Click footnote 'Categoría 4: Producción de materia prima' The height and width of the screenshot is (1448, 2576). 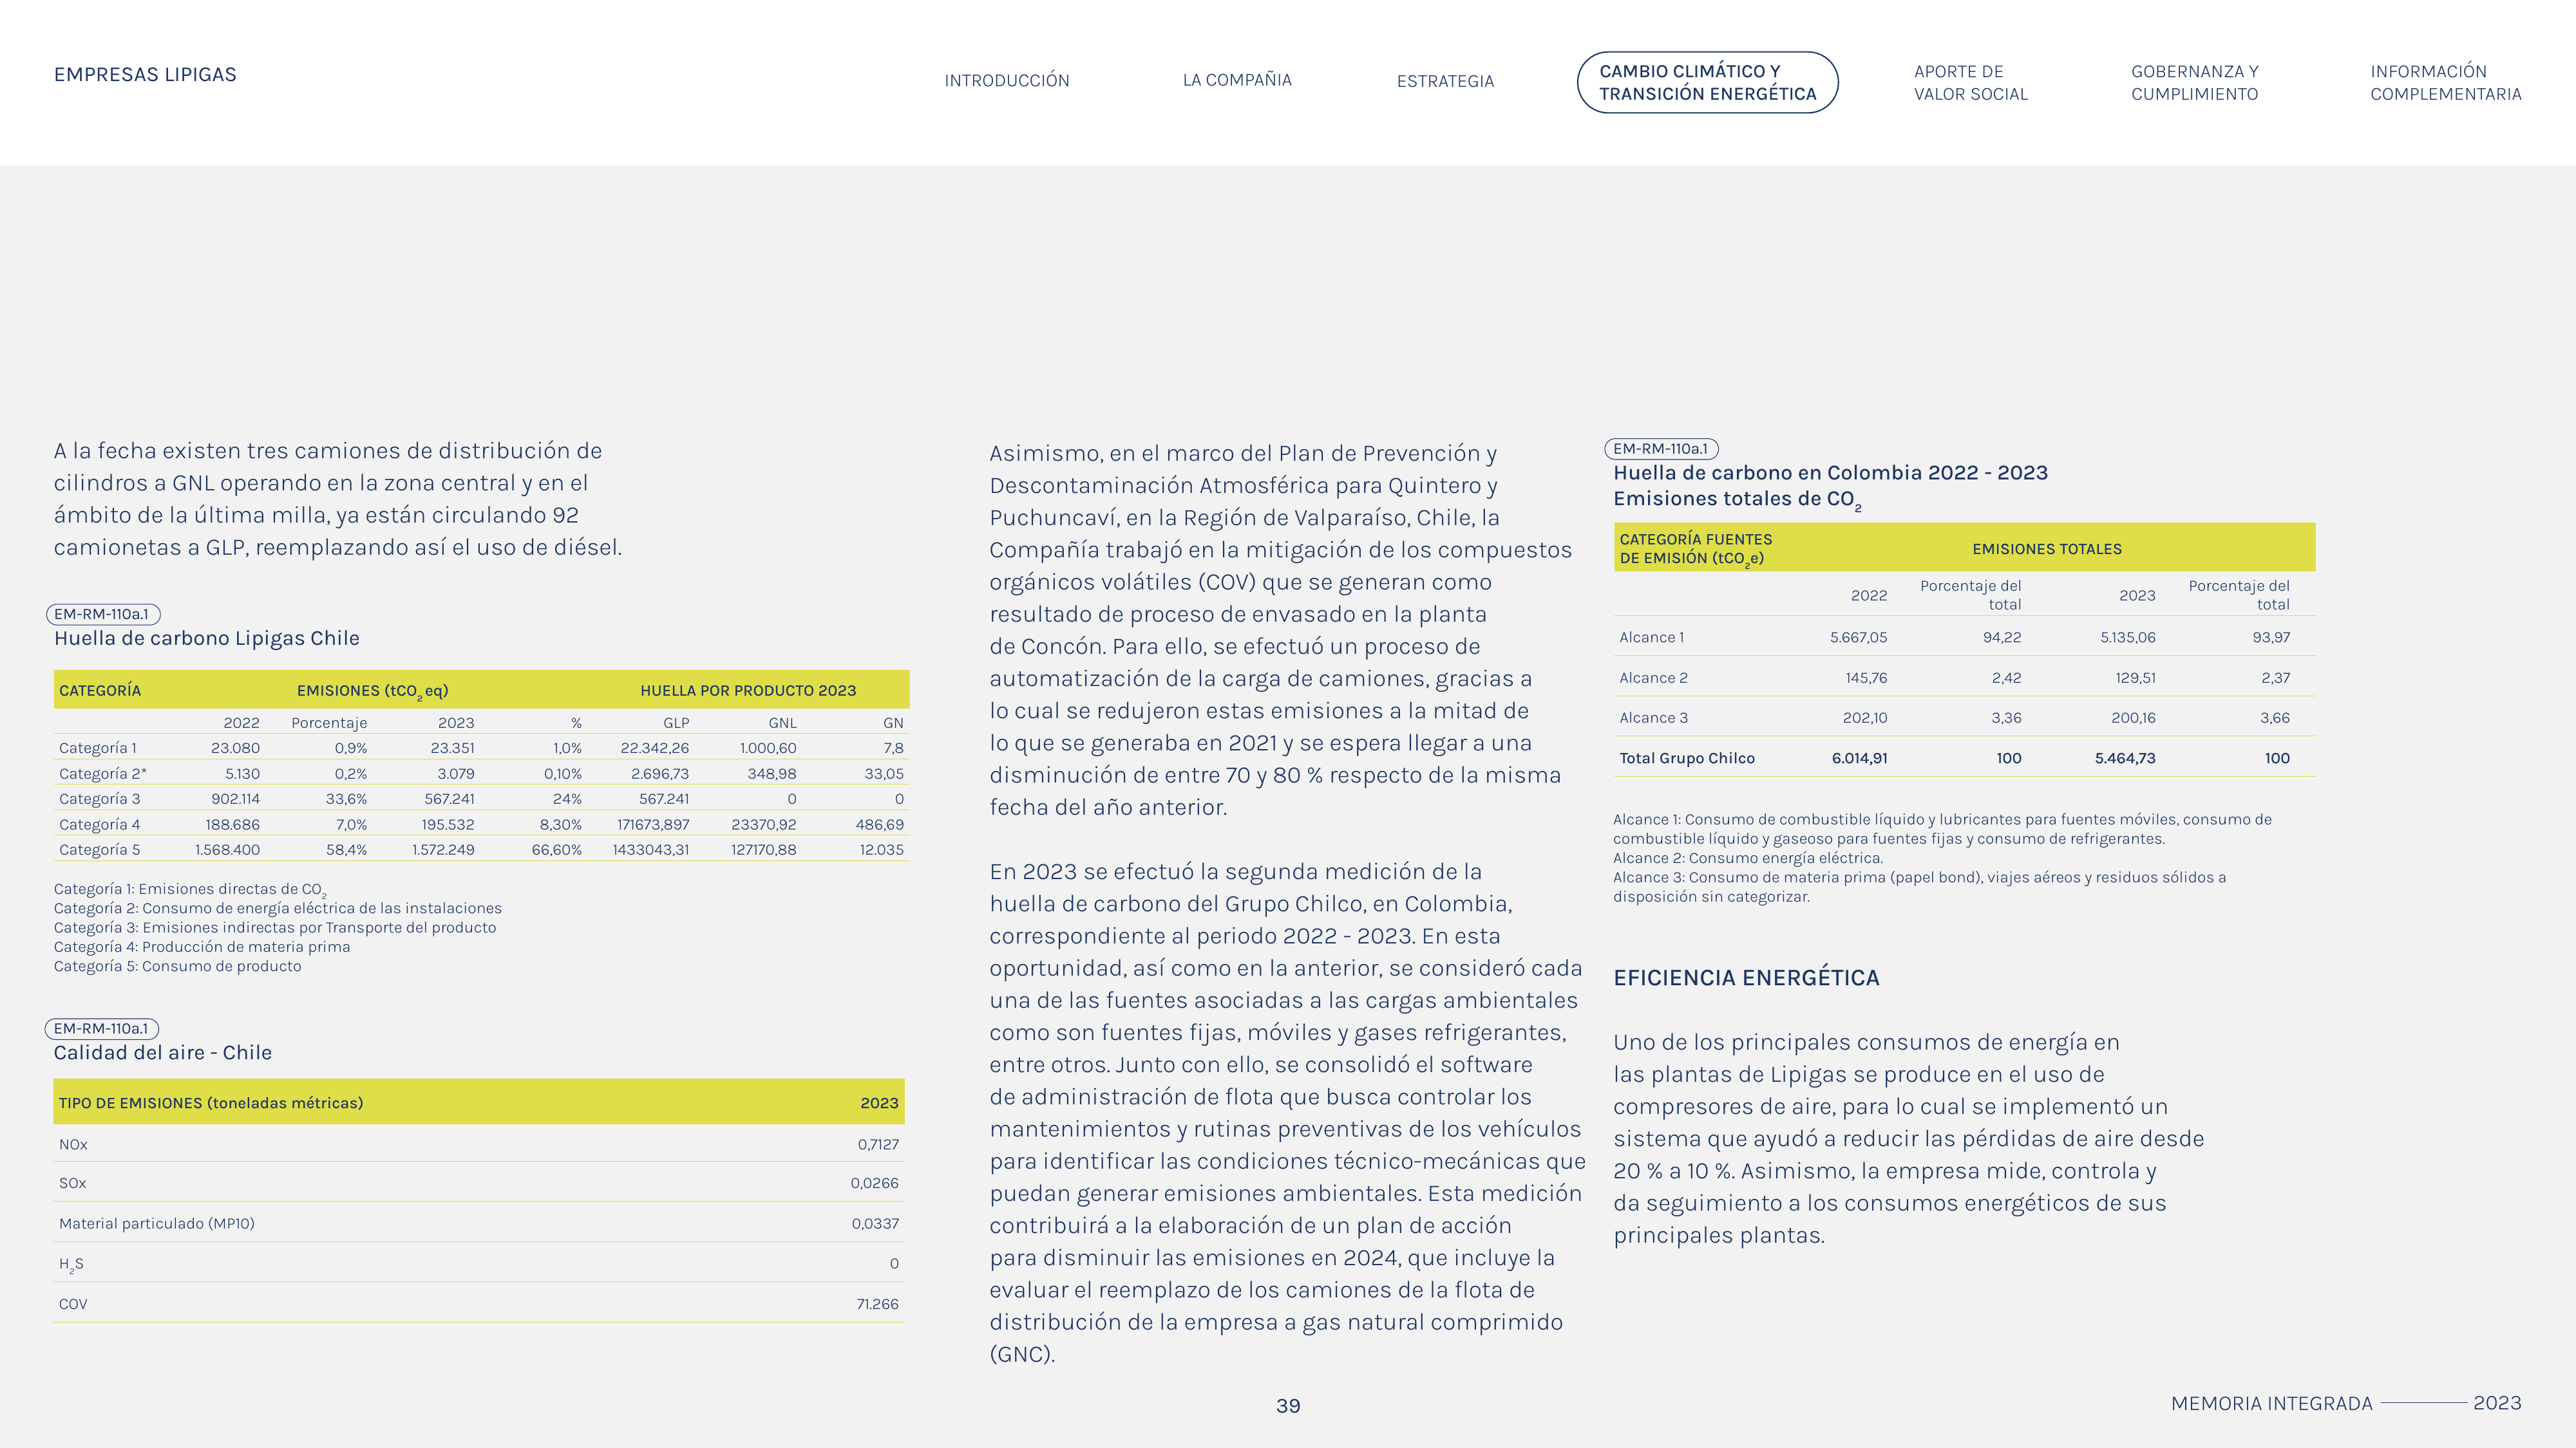coord(202,946)
